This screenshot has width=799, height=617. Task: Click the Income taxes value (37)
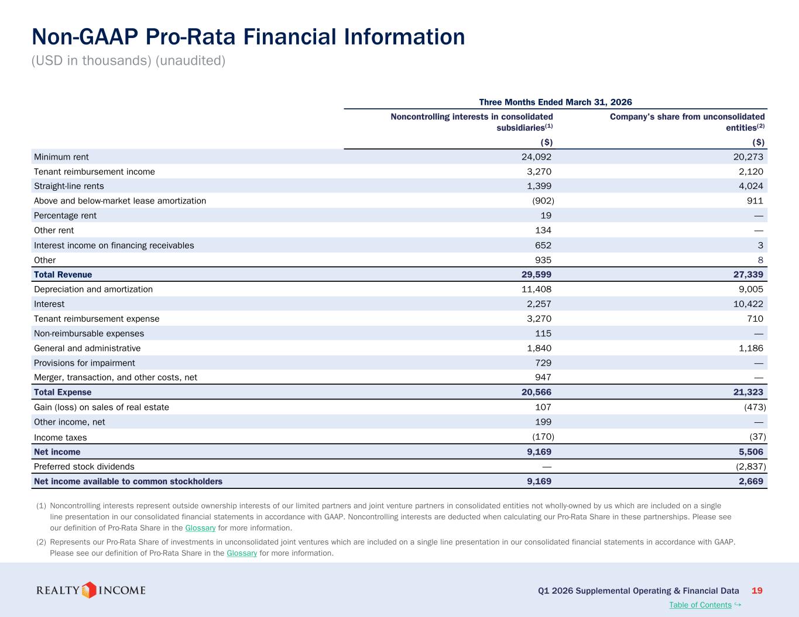(757, 437)
